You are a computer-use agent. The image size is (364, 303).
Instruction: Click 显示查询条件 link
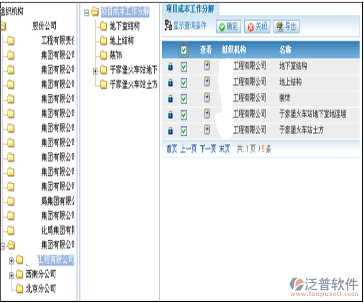click(190, 25)
